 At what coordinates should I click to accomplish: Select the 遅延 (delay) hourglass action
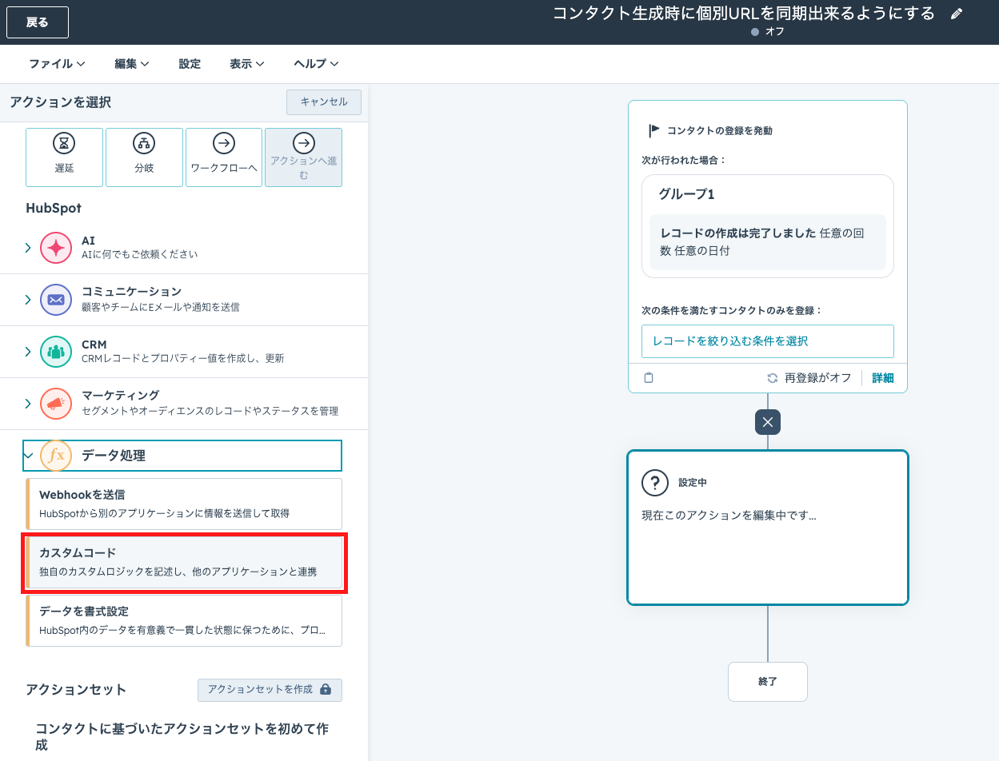[x=64, y=157]
